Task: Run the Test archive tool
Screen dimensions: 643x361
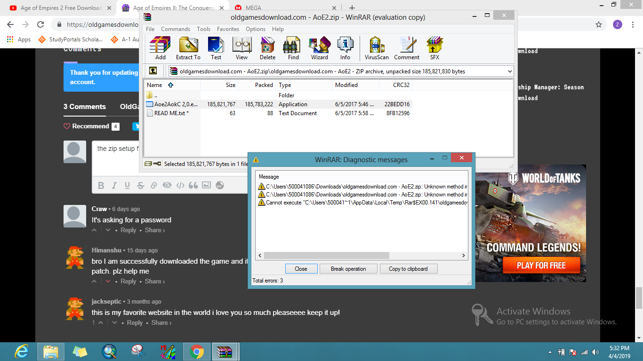Action: (x=216, y=48)
